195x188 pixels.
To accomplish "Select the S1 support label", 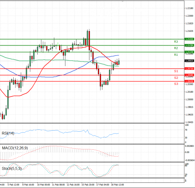I will pyautogui.click(x=176, y=71).
